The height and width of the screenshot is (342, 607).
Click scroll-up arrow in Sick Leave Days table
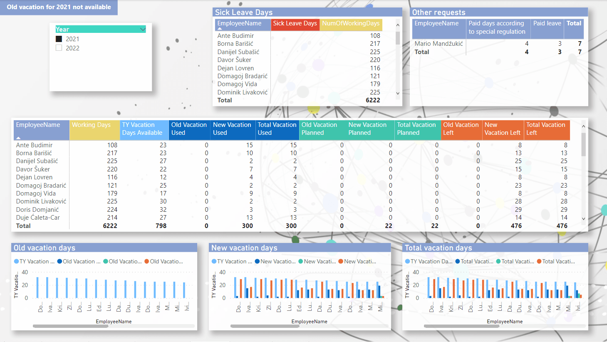click(x=398, y=25)
